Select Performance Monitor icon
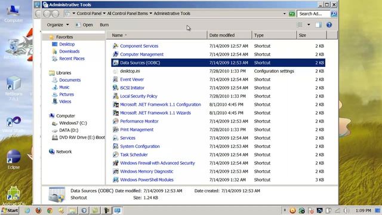This screenshot has width=382, height=215. (x=115, y=121)
